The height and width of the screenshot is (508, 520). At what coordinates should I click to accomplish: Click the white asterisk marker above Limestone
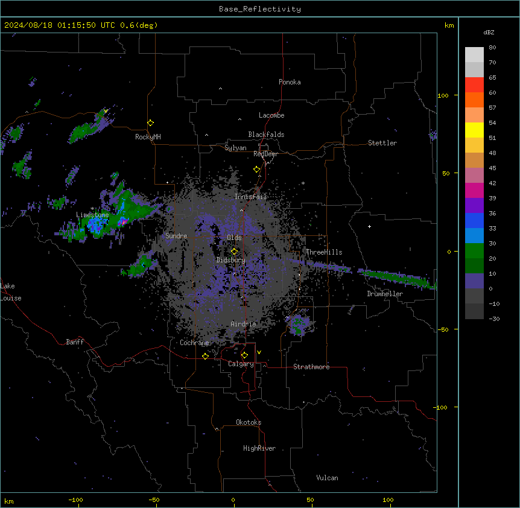[92, 209]
